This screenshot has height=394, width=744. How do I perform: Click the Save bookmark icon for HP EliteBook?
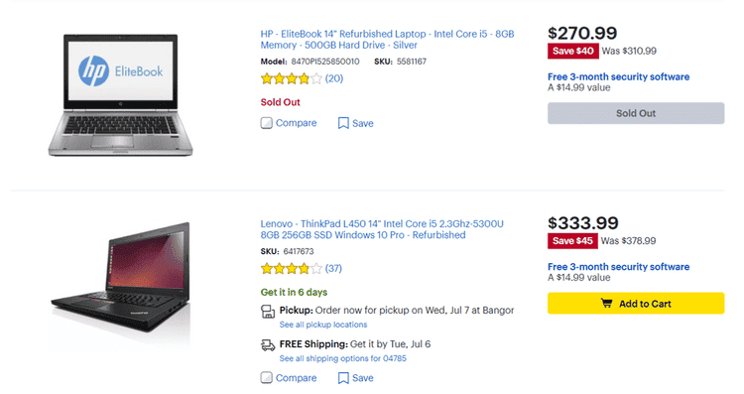coord(343,123)
